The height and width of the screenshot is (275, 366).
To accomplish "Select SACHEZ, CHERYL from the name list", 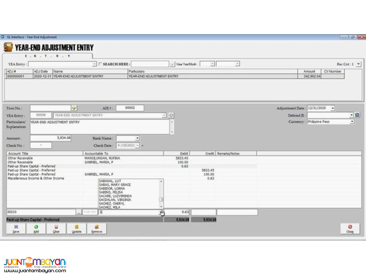I will coord(112,203).
